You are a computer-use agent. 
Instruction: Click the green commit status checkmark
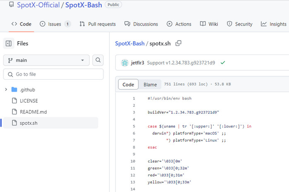pyautogui.click(x=223, y=63)
